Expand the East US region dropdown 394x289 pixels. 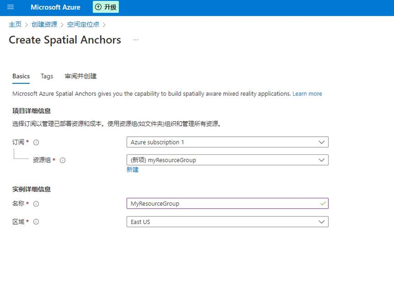228,222
